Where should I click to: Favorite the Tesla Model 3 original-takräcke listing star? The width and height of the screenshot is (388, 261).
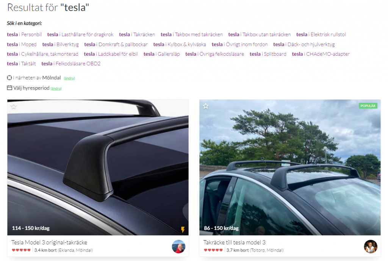[14, 106]
